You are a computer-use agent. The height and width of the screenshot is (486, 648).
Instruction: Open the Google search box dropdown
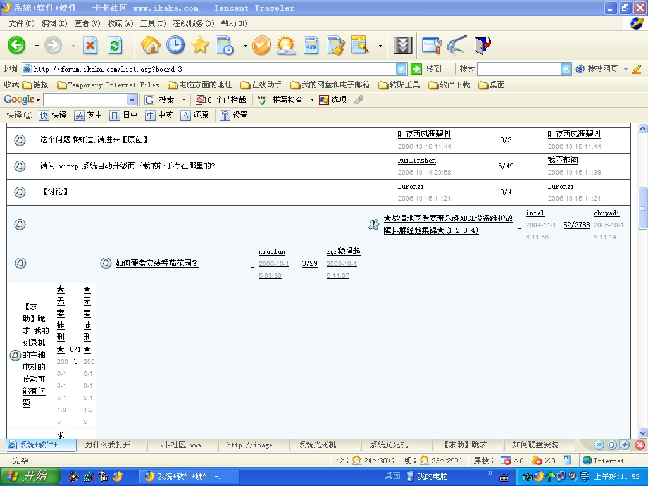click(132, 100)
